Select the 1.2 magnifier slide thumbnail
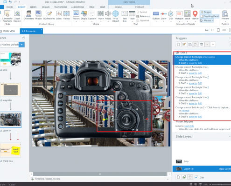 click(11, 89)
